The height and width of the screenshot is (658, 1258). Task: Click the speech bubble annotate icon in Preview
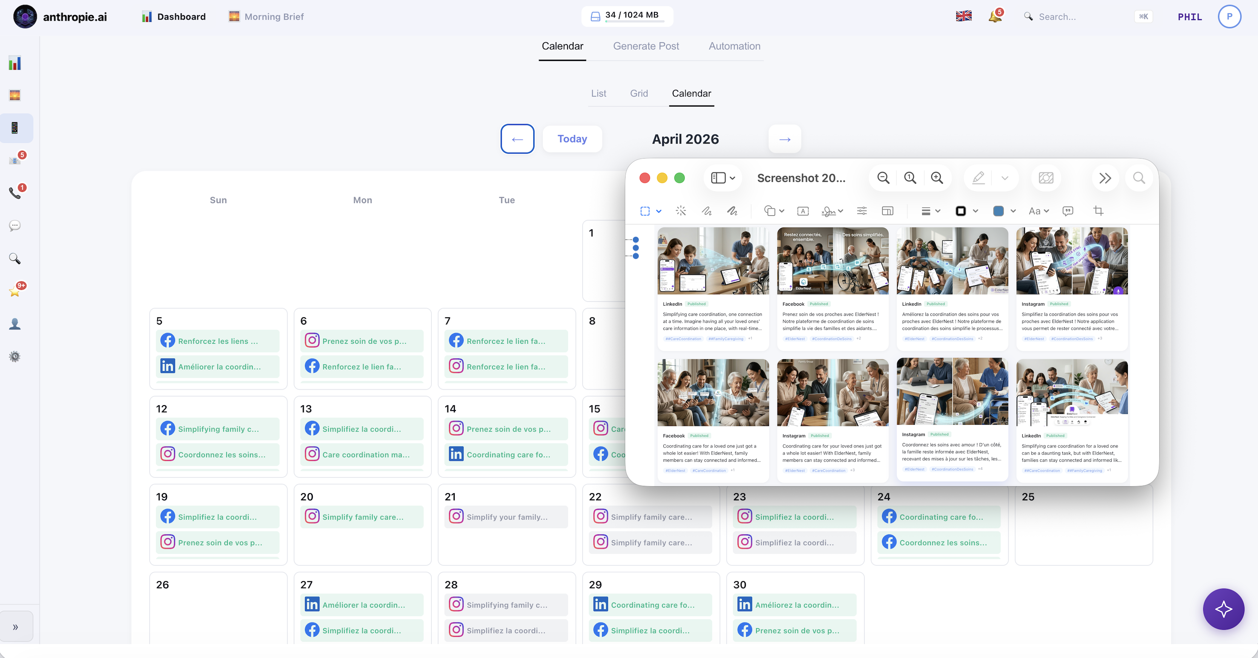[x=1068, y=211]
